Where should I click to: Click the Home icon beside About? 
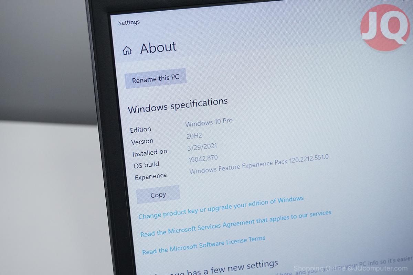pyautogui.click(x=127, y=51)
